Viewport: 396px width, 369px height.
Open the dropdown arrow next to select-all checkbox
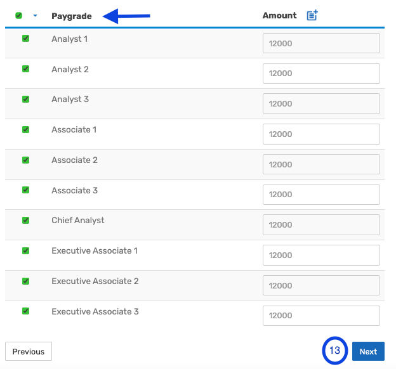coord(35,16)
